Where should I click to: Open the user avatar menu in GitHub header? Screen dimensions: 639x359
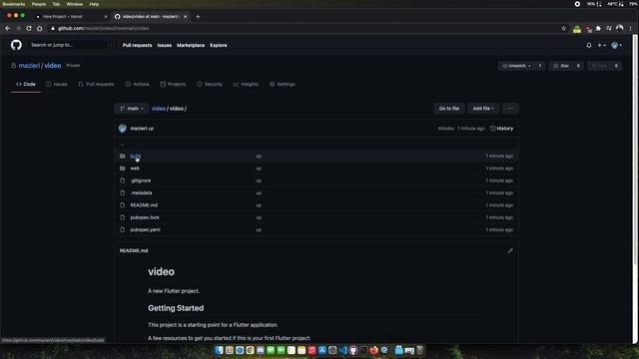click(x=616, y=45)
